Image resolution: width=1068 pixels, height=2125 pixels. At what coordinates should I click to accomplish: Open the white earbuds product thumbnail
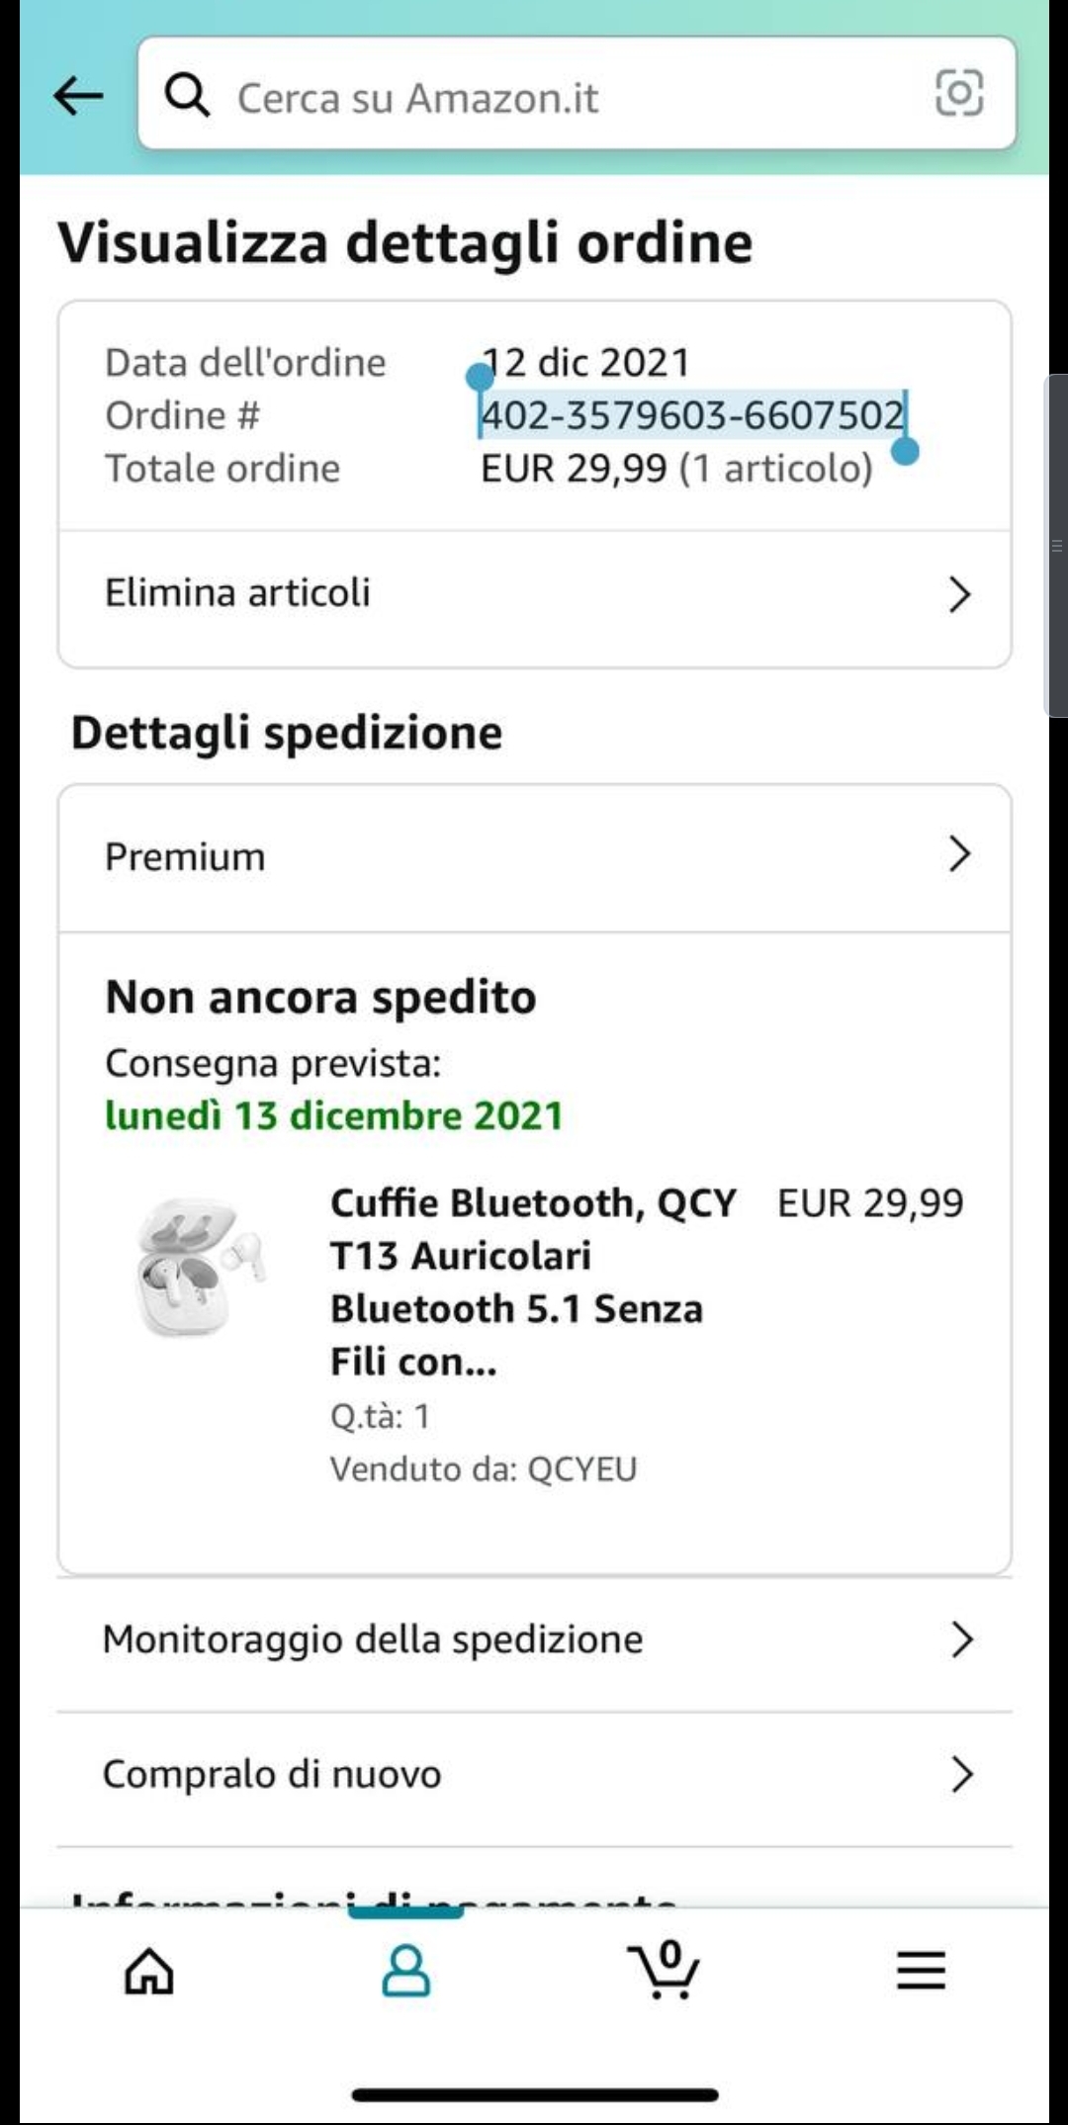click(199, 1267)
